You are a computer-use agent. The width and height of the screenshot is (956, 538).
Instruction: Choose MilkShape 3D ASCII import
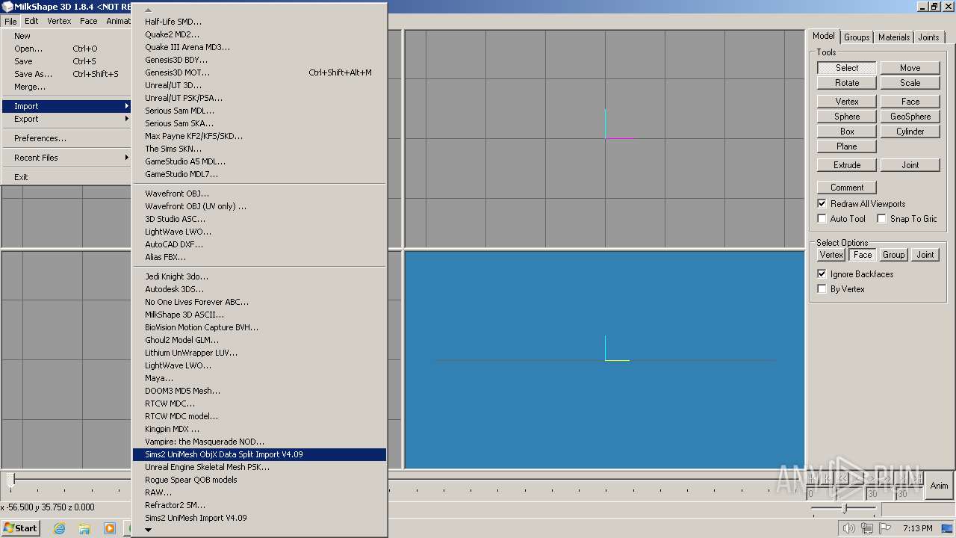click(x=260, y=315)
